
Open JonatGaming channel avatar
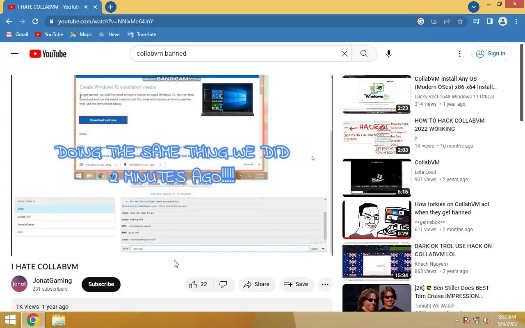[19, 284]
